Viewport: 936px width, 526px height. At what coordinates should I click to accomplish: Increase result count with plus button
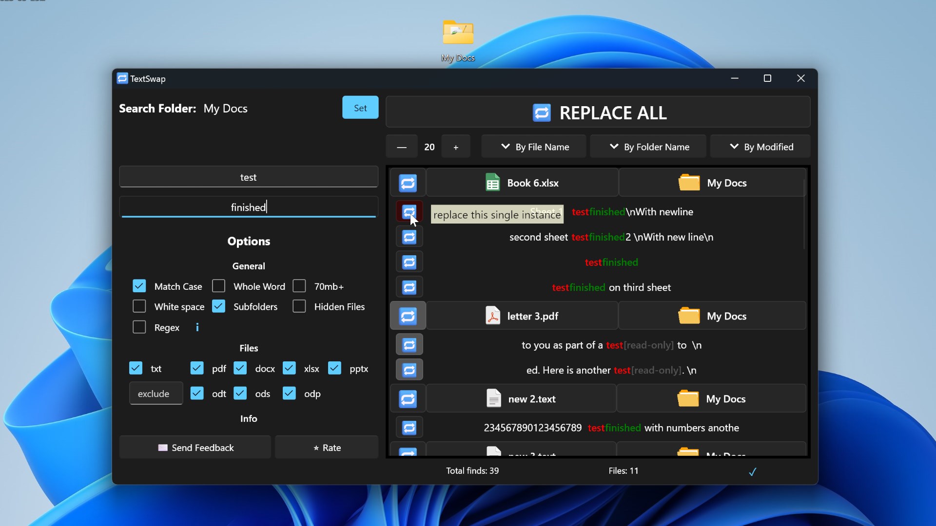point(456,147)
